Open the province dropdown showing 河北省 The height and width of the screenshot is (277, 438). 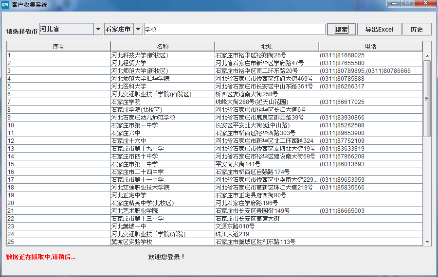pyautogui.click(x=98, y=29)
